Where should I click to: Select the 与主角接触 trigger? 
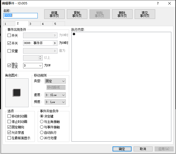click(x=42, y=121)
